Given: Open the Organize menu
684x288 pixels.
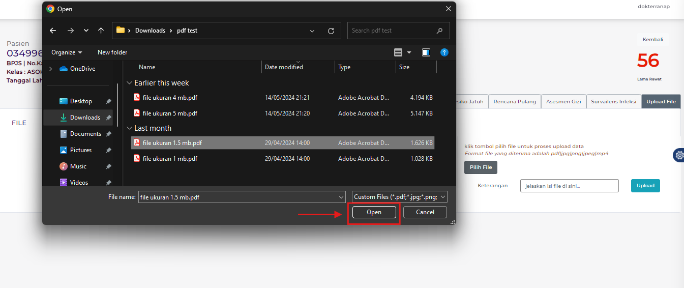Looking at the screenshot, I should coord(67,52).
